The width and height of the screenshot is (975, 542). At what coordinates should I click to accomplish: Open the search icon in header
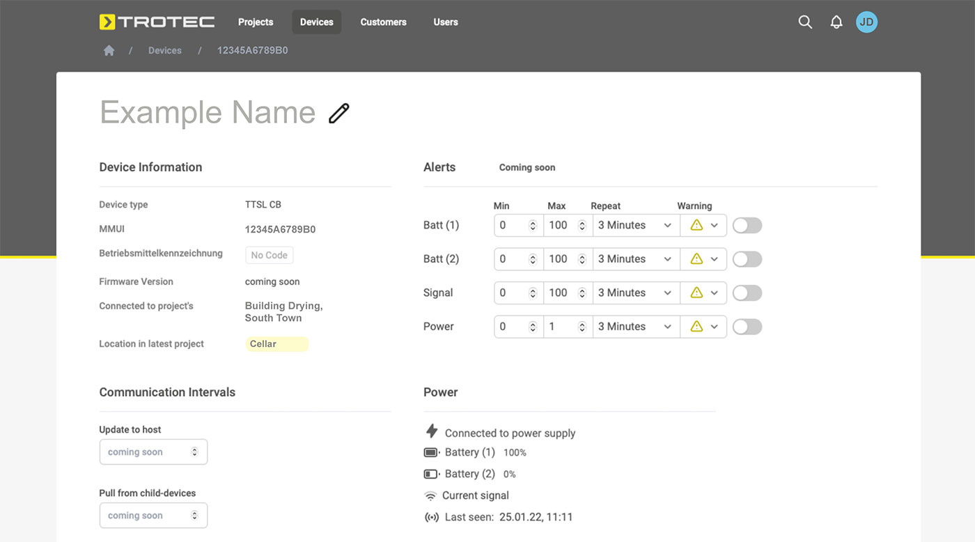pos(805,22)
